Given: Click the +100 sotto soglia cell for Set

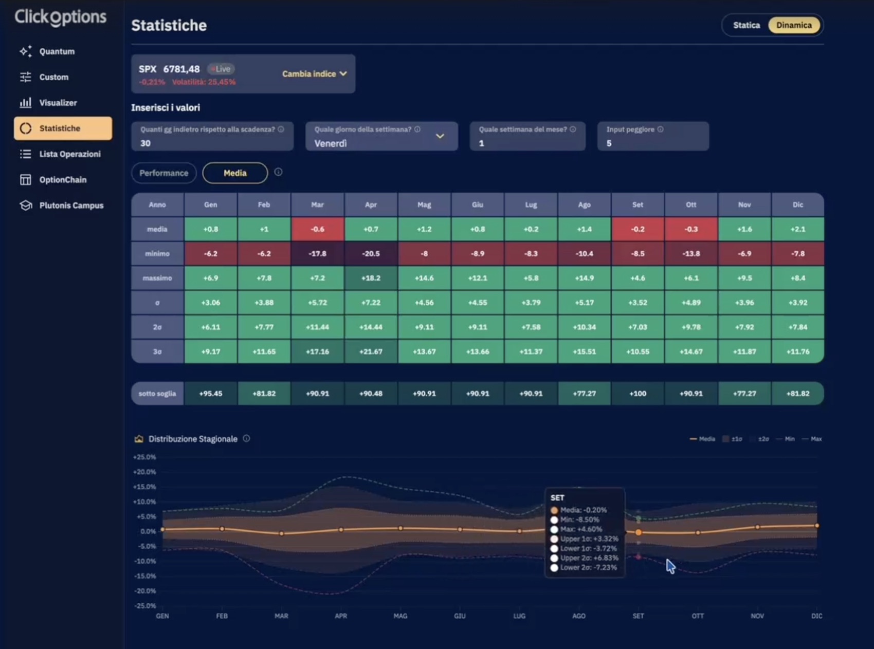Looking at the screenshot, I should (x=638, y=394).
